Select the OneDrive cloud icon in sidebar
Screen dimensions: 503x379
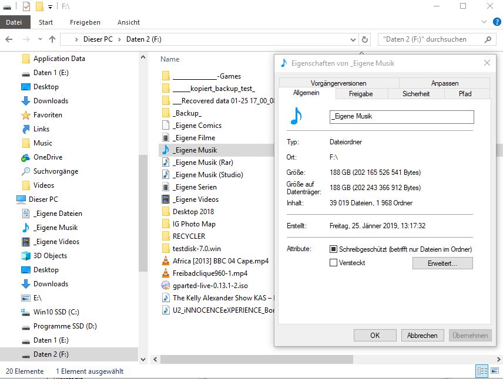[26, 157]
